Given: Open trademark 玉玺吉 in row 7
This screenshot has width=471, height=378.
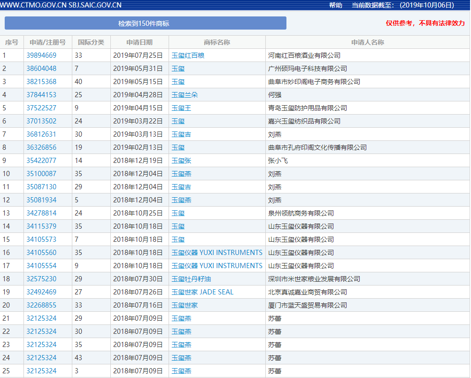Looking at the screenshot, I should tap(181, 134).
